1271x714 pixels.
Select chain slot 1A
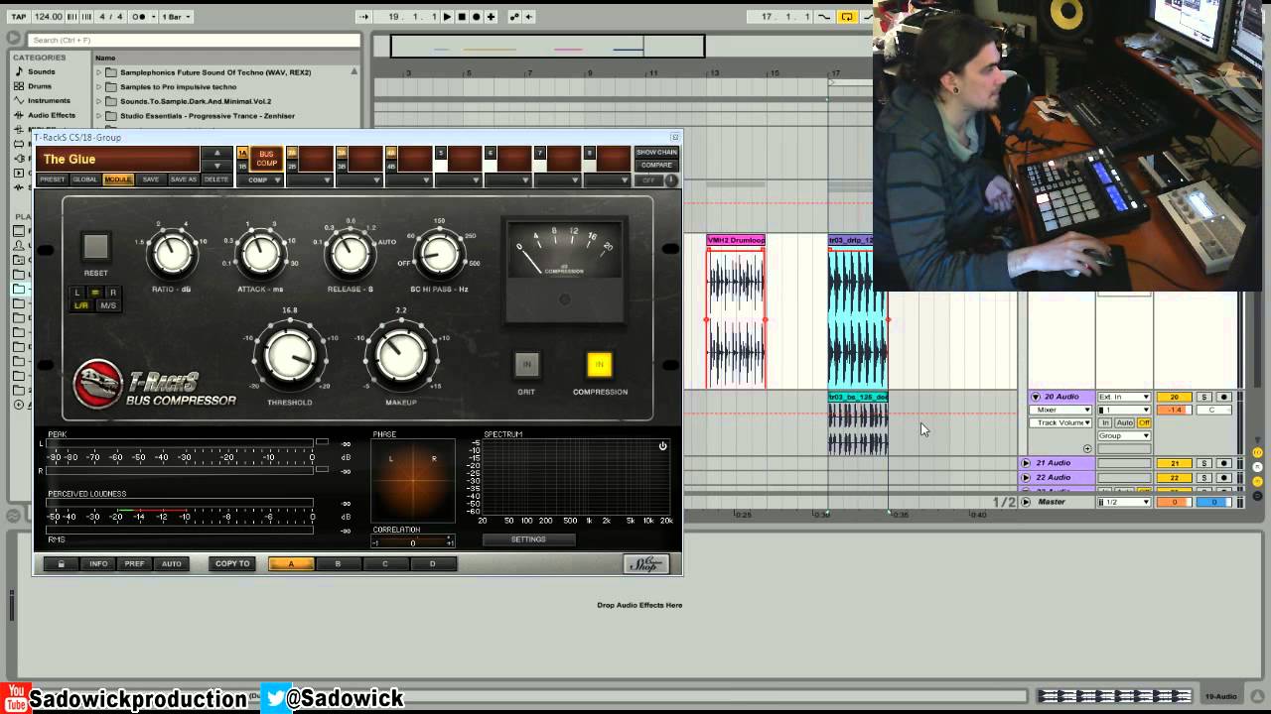tap(242, 153)
